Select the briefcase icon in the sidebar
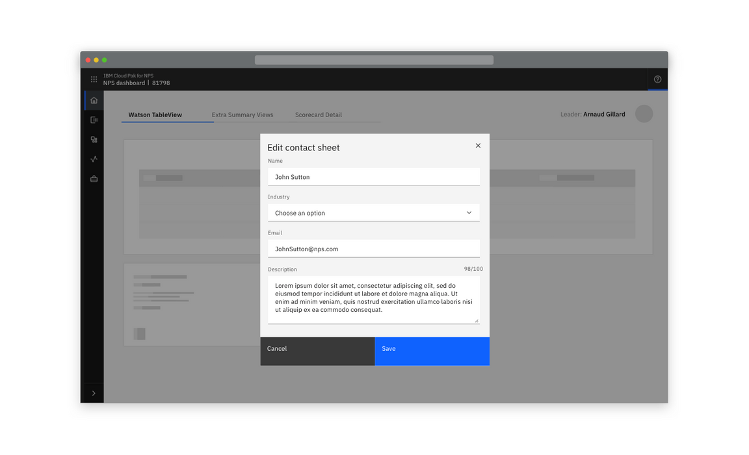This screenshot has height=455, width=749. pos(94,178)
